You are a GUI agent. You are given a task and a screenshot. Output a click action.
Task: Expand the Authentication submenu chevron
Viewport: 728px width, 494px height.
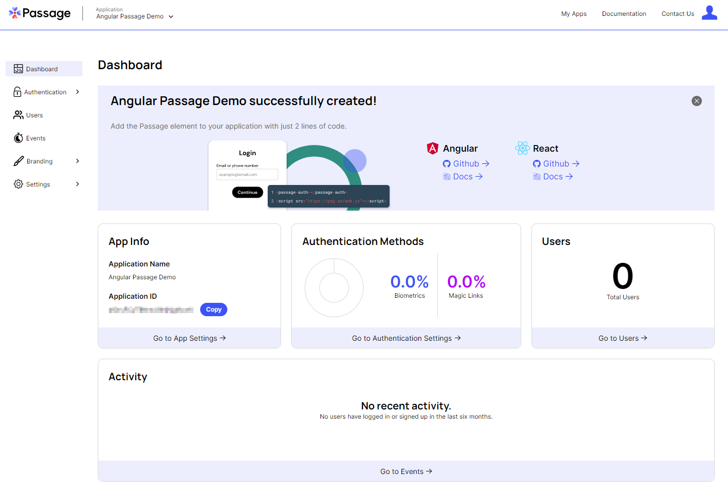[77, 92]
